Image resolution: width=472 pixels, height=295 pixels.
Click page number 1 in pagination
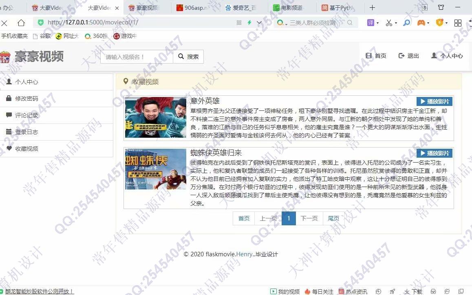[289, 218]
